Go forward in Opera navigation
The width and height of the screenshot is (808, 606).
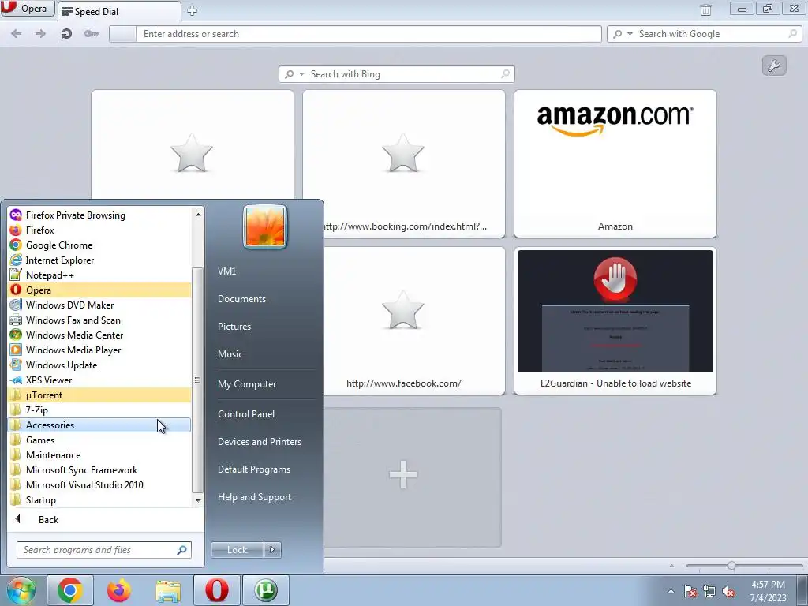40,34
